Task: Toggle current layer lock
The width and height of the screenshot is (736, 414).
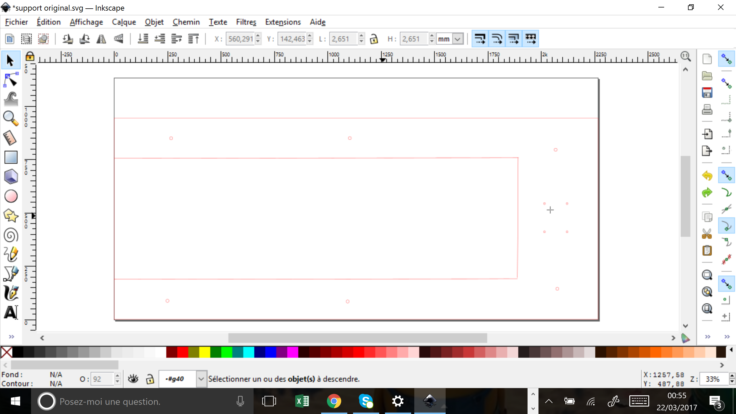Action: tap(150, 379)
